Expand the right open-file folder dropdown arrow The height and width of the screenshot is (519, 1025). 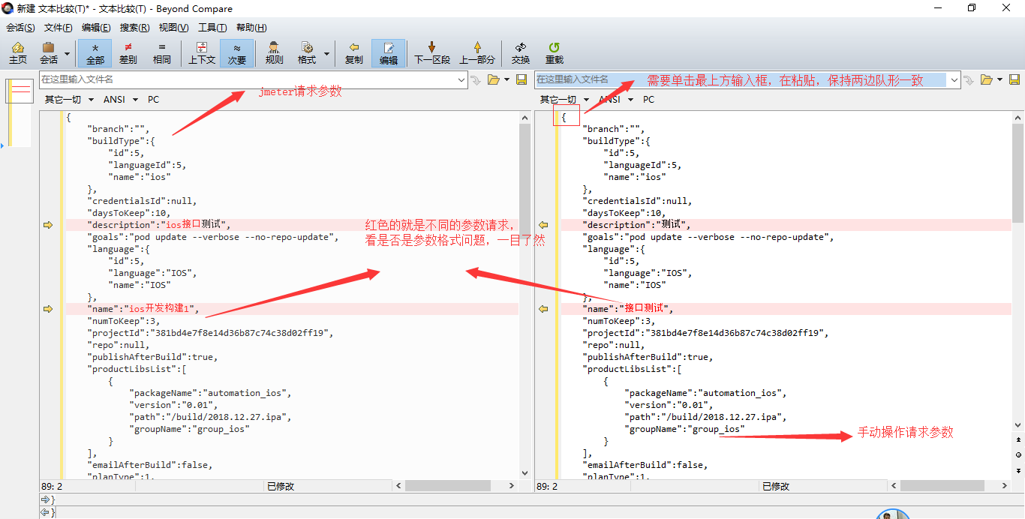click(1001, 79)
